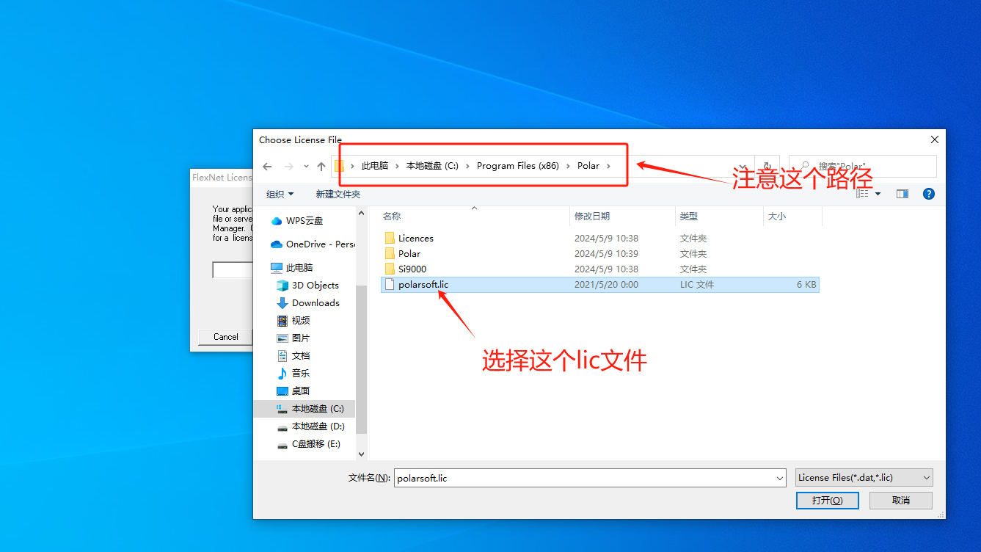Close the Choose License File dialog
The image size is (981, 552).
(934, 139)
